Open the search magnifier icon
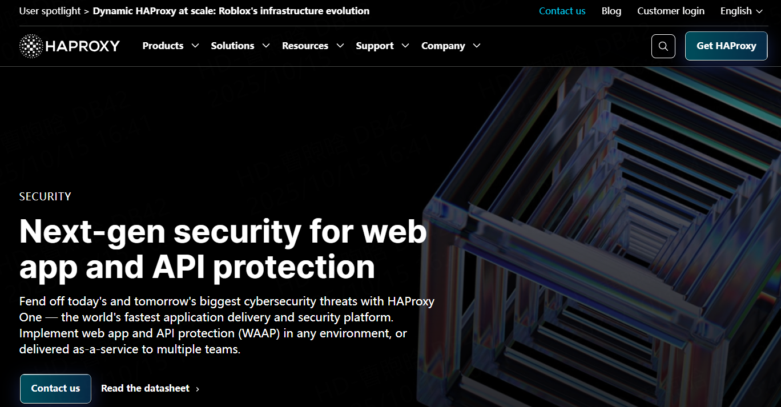Screen dimensions: 781x407 (x=663, y=46)
